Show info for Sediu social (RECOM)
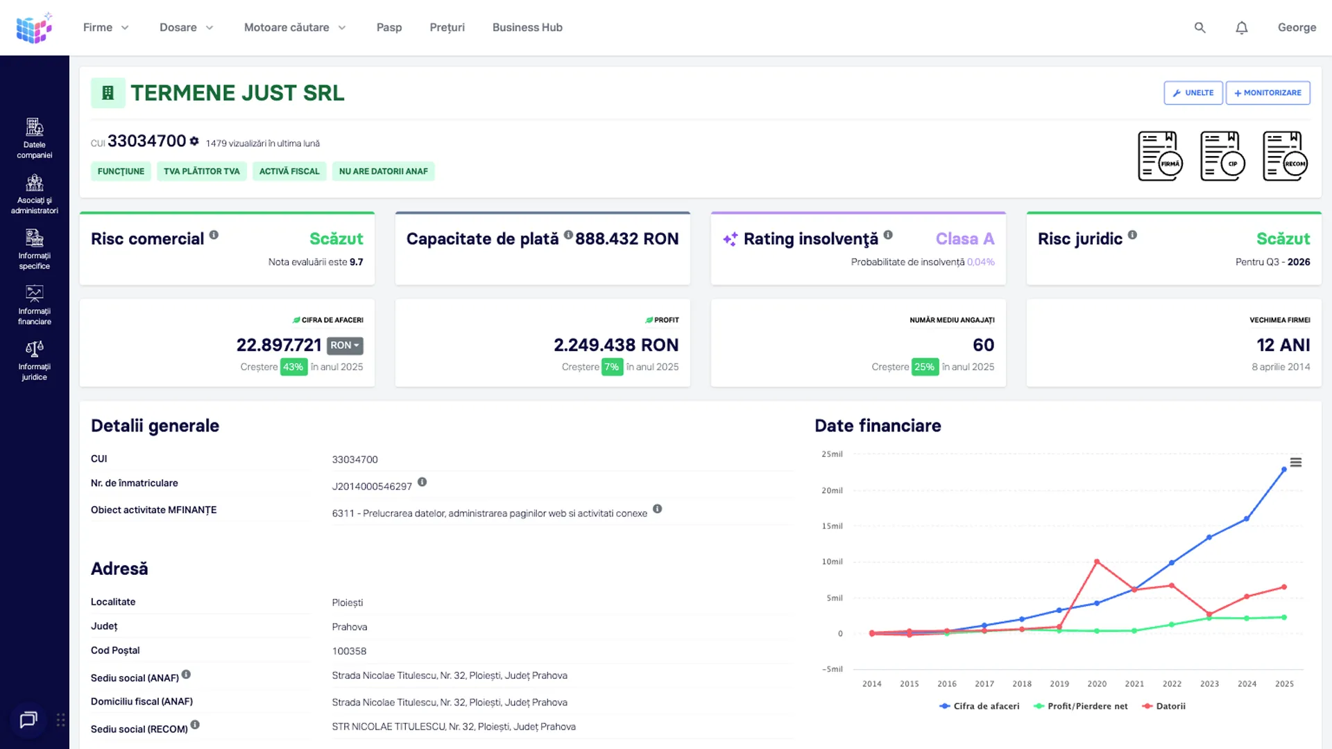 (x=195, y=725)
